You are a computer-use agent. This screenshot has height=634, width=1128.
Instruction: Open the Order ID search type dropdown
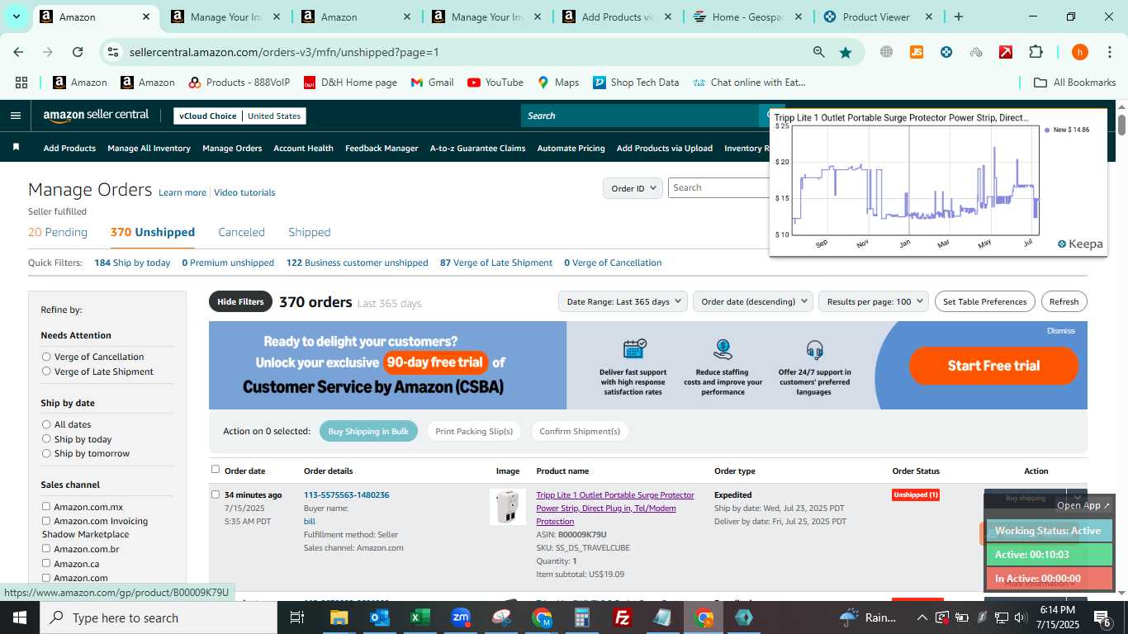[x=633, y=188]
